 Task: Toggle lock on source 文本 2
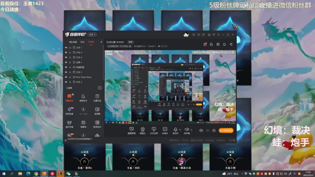70,82
